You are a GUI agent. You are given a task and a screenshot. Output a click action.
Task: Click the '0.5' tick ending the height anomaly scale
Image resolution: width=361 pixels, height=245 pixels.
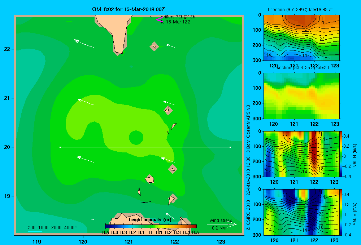point(195,233)
